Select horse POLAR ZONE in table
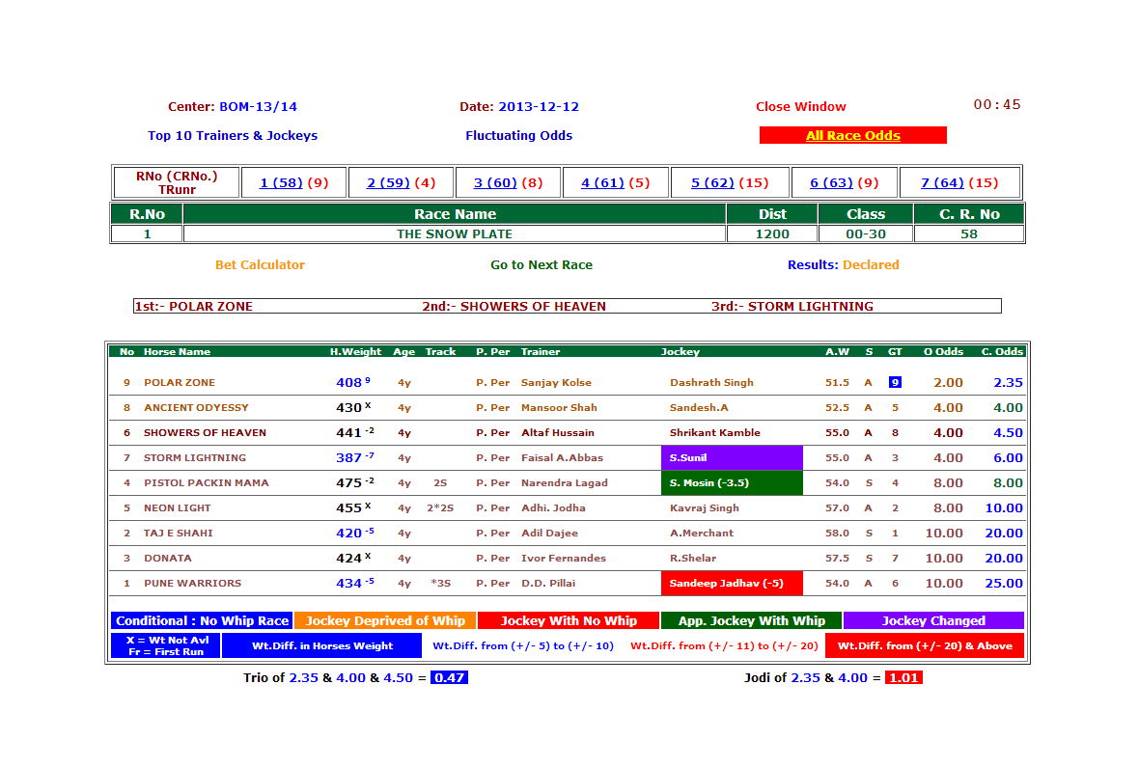 (180, 383)
